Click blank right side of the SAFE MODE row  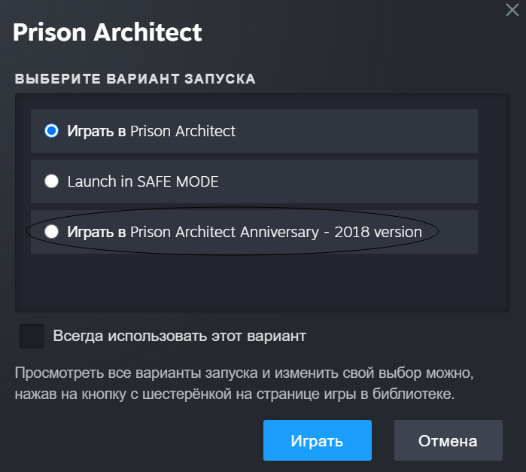349,181
